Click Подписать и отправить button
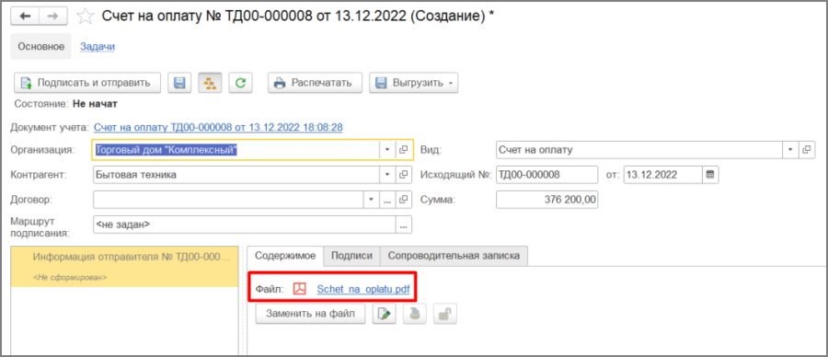The height and width of the screenshot is (357, 828). click(87, 83)
